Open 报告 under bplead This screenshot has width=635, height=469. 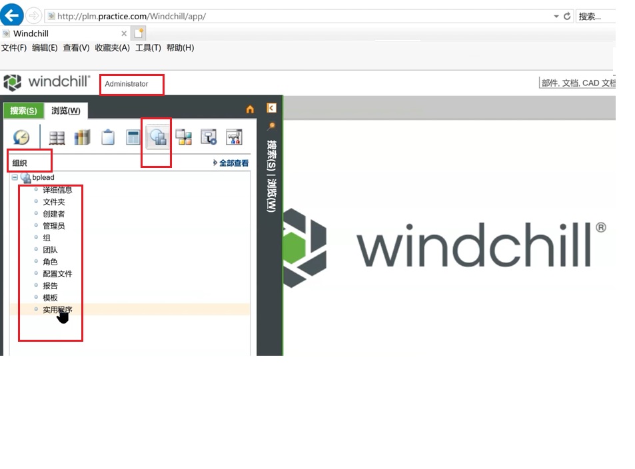click(50, 286)
